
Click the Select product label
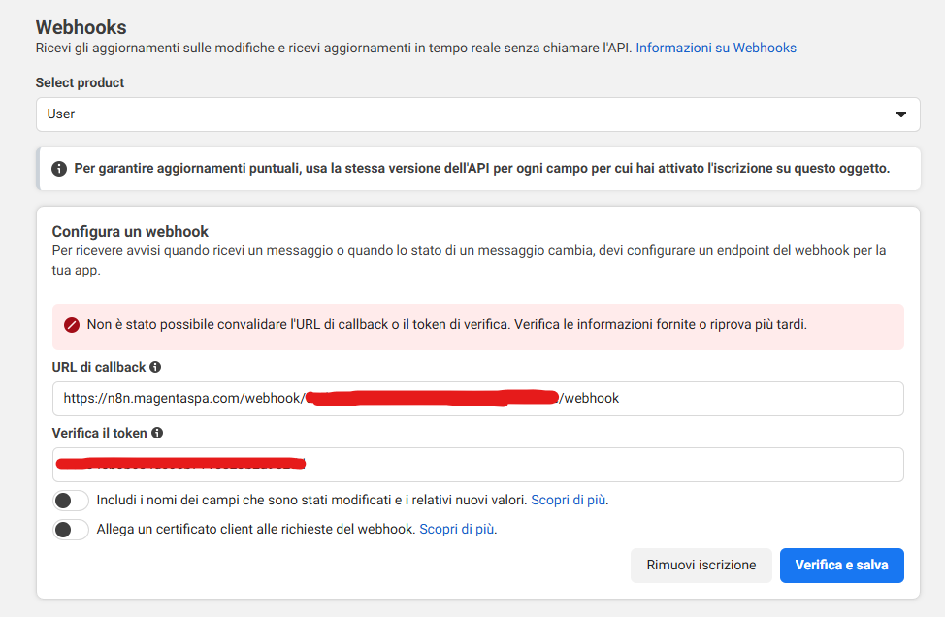point(80,83)
